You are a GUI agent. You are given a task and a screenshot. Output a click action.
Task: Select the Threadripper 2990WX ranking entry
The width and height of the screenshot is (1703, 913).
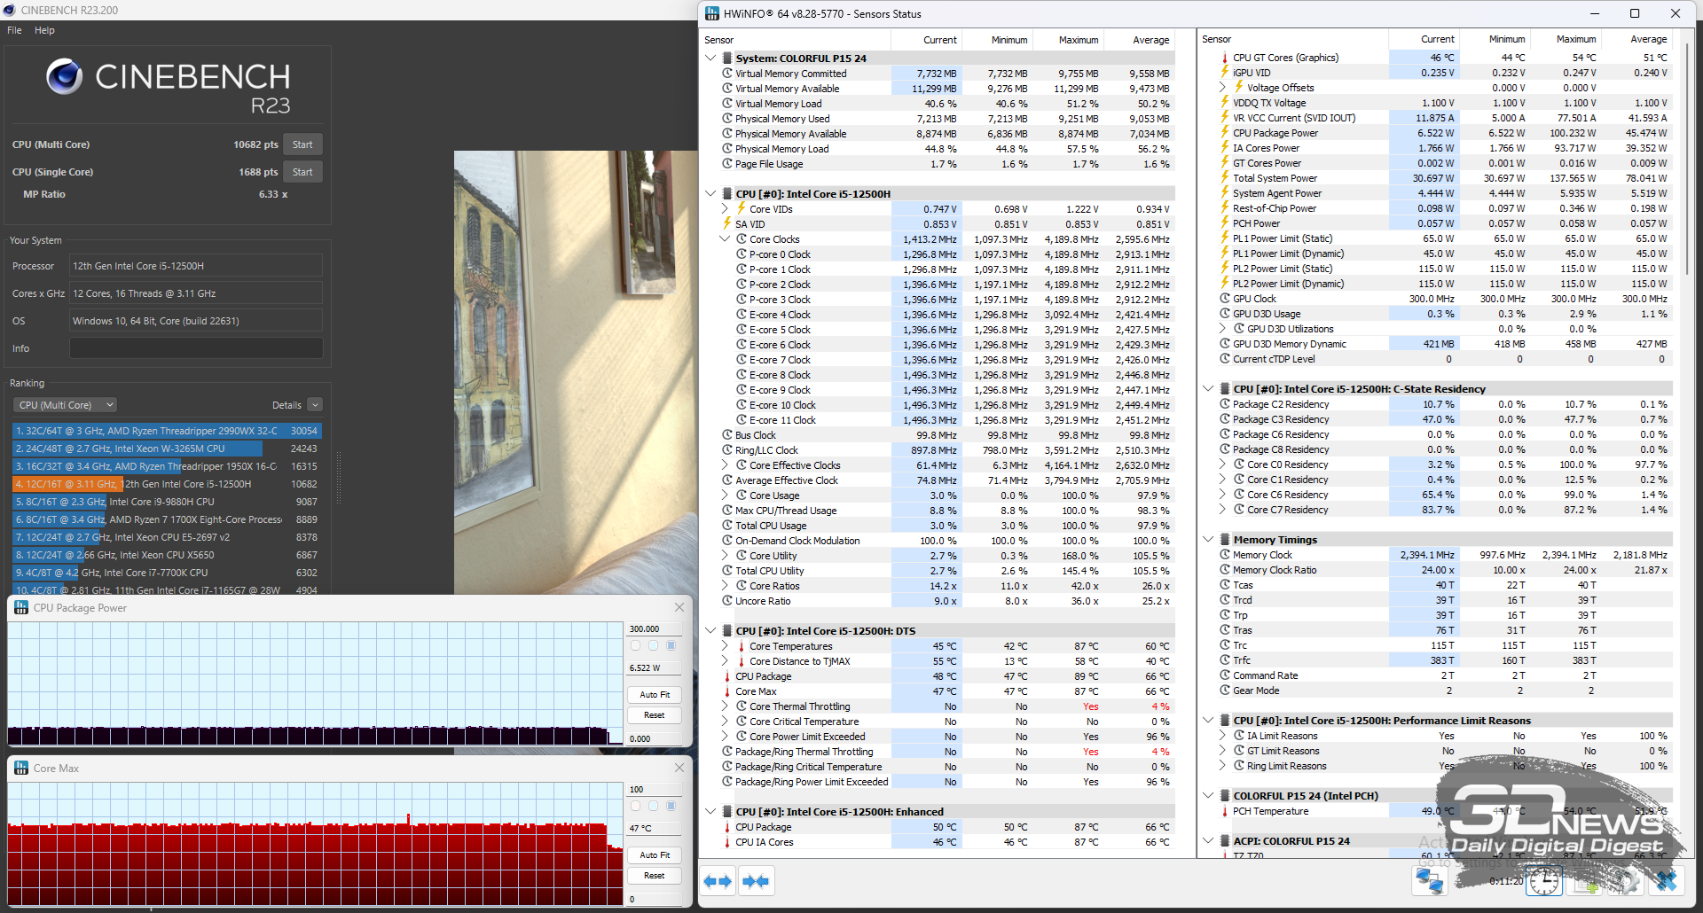click(x=167, y=431)
